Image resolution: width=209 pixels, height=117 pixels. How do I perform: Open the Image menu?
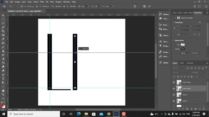pyautogui.click(x=17, y=2)
